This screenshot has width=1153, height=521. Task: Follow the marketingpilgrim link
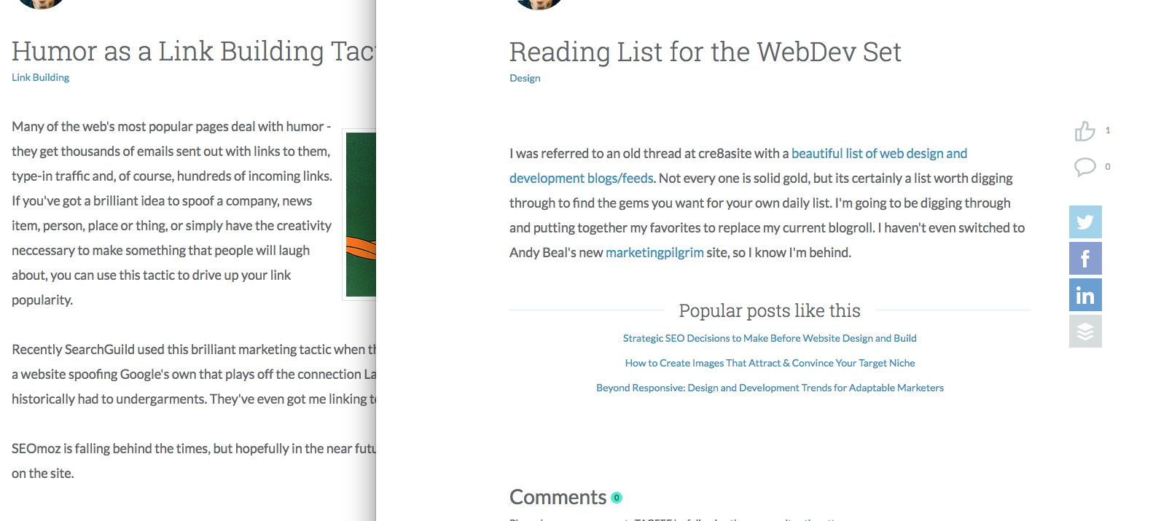click(654, 253)
